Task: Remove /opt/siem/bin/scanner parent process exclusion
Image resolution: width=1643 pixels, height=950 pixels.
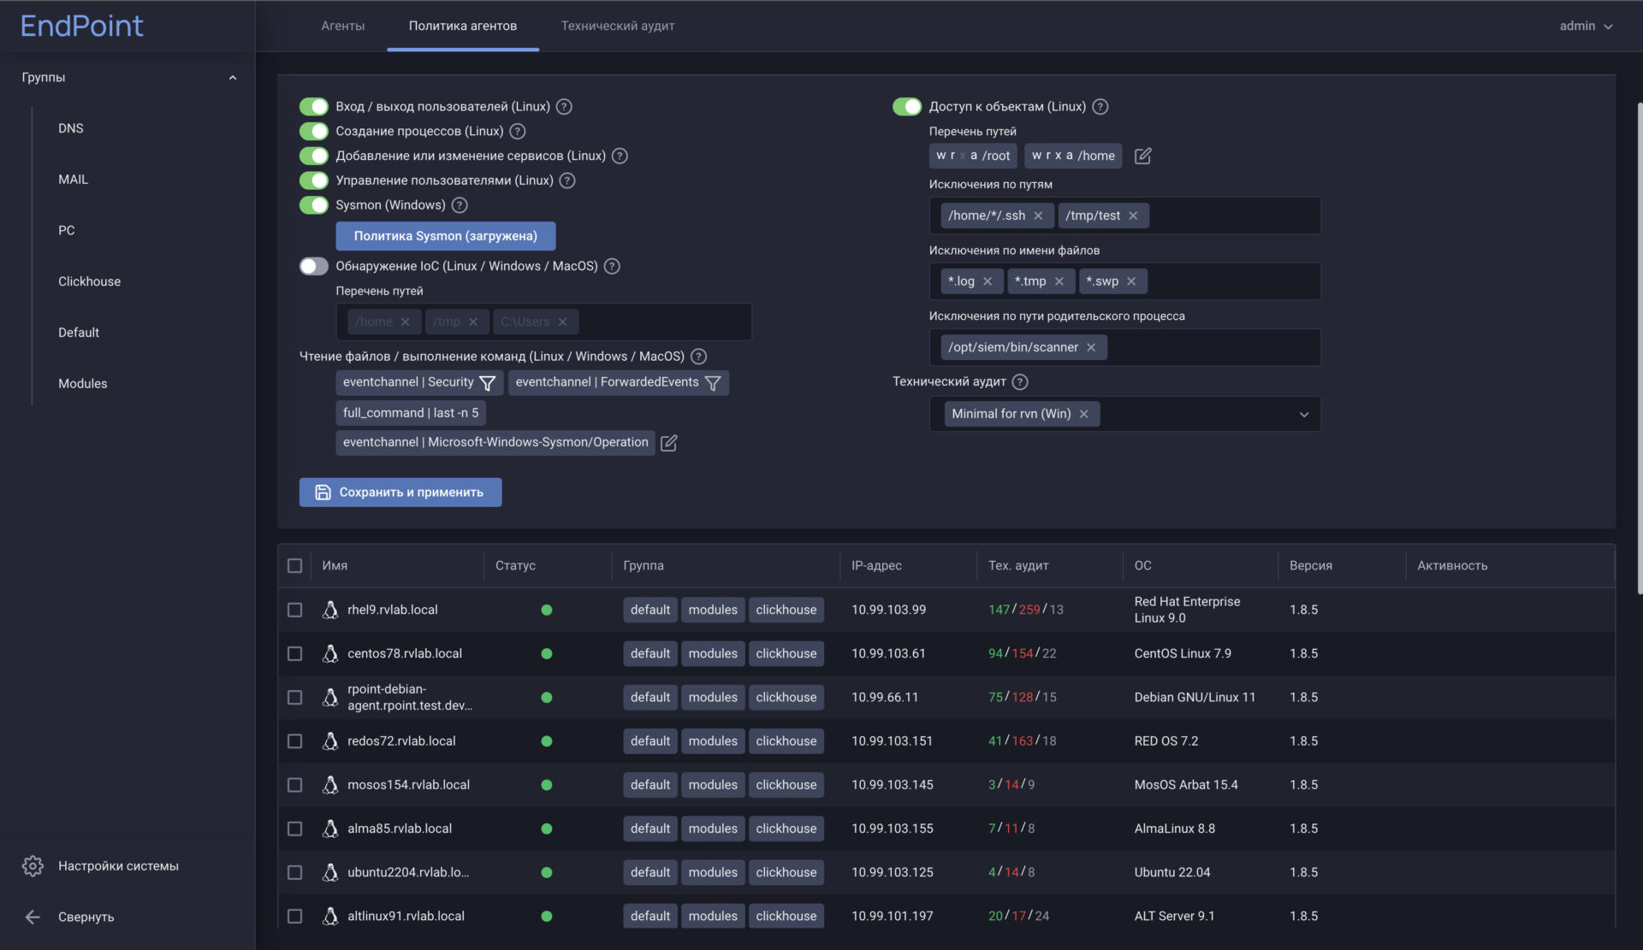Action: click(1091, 347)
